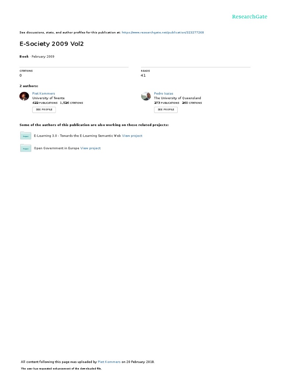
Task: Click See Profile under Piet Kommers
Action: 44,110
